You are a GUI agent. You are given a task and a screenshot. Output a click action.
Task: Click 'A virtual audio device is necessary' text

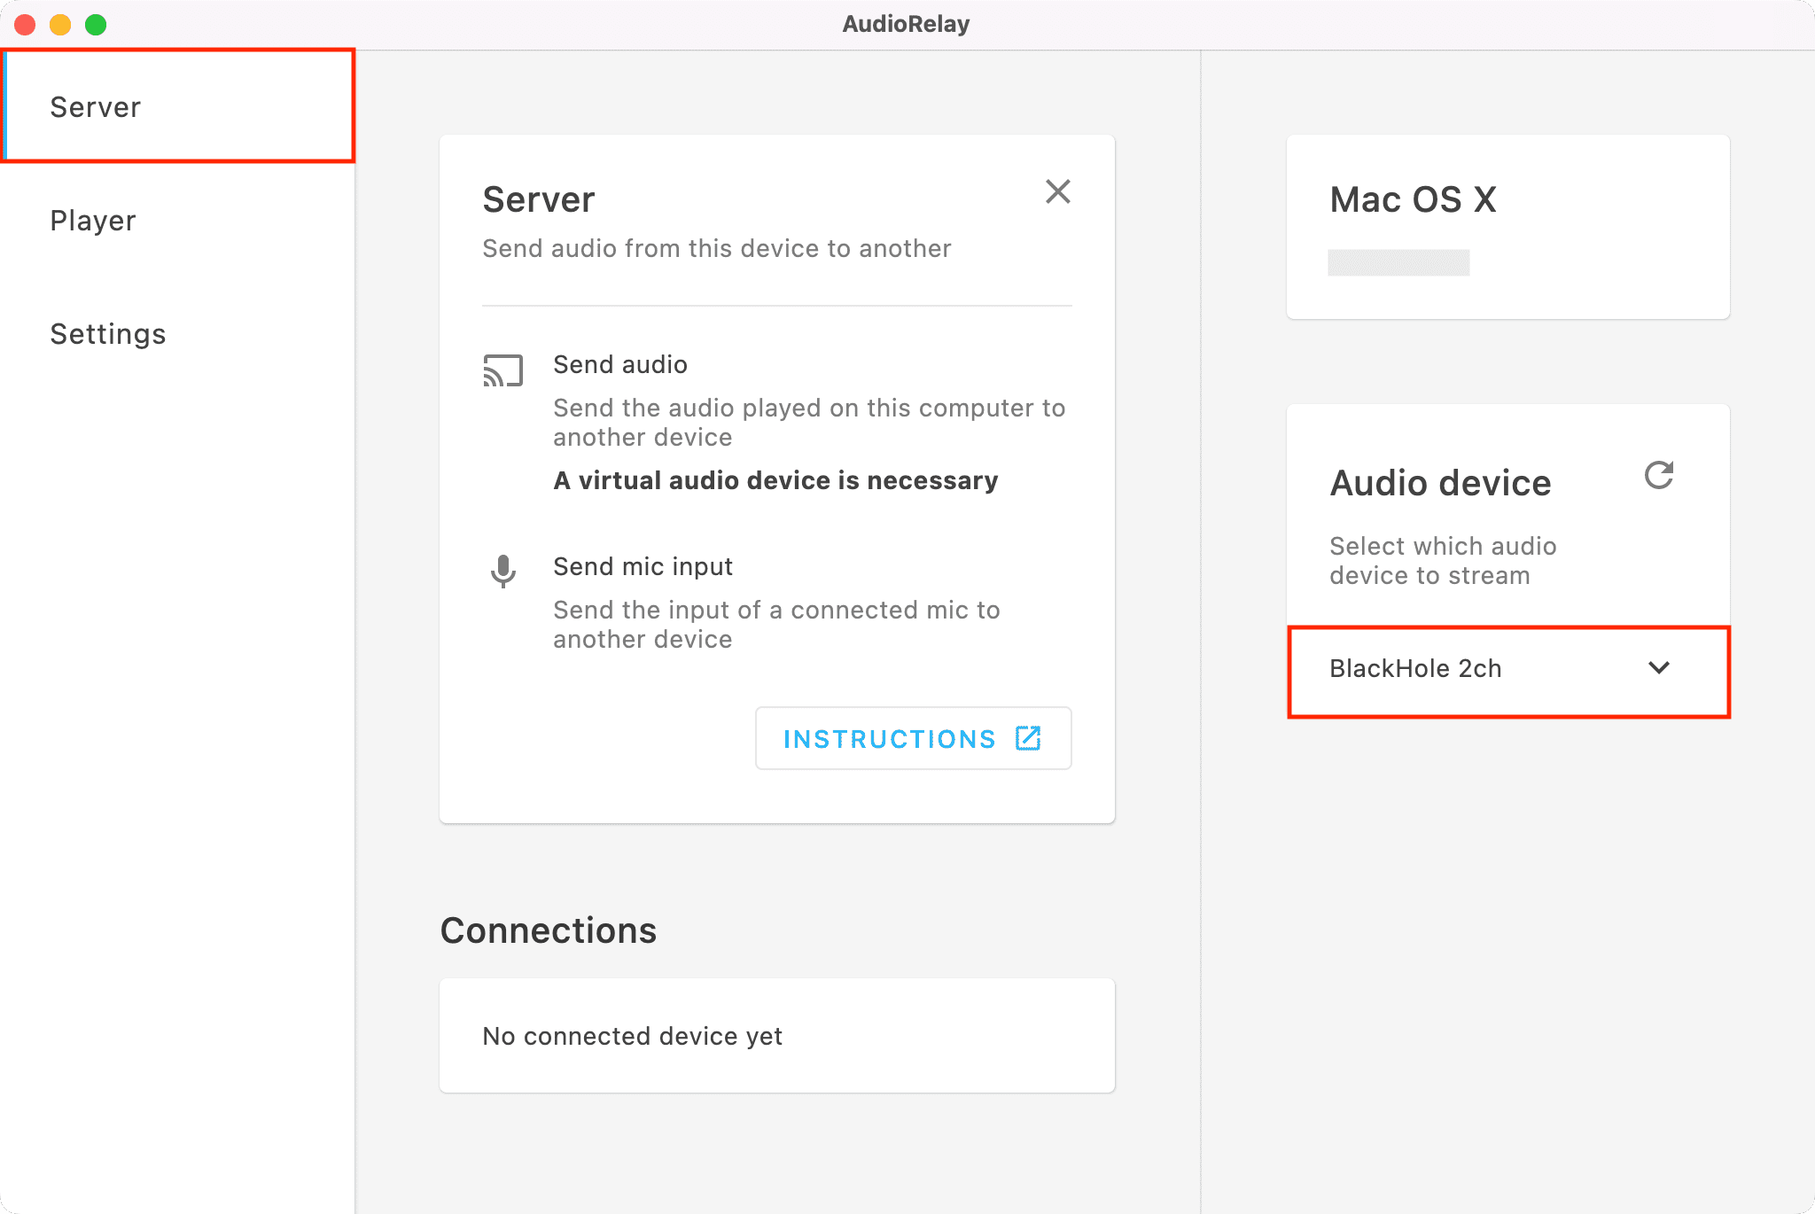click(775, 480)
